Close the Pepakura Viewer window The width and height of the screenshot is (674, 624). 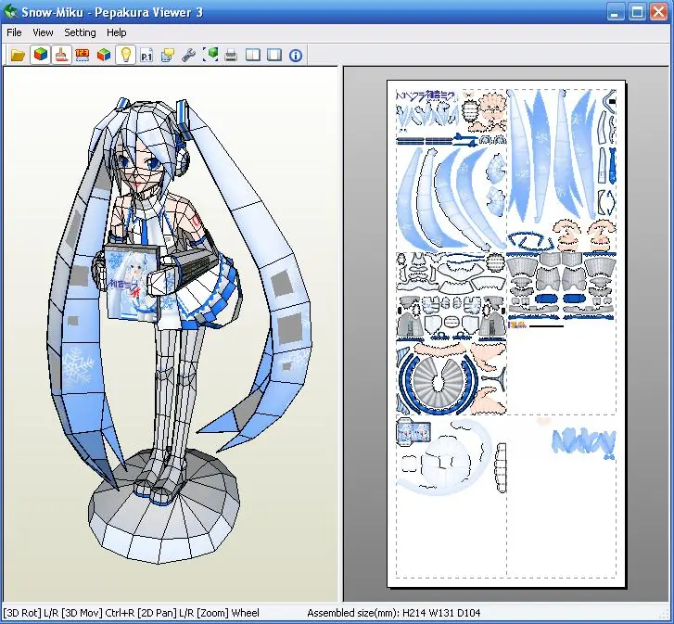(658, 12)
